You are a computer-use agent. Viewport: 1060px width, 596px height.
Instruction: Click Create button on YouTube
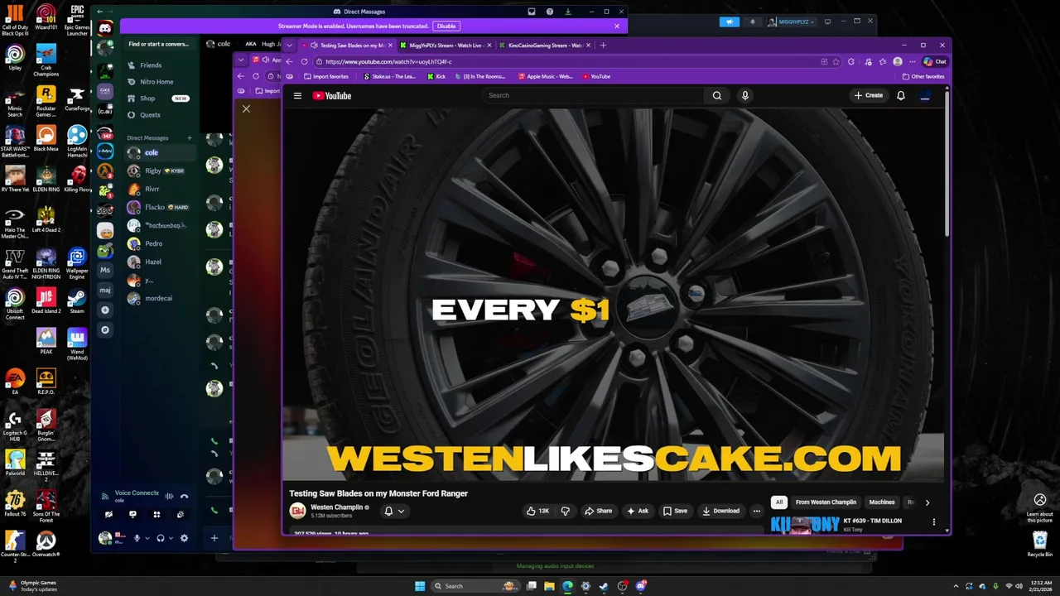click(869, 95)
